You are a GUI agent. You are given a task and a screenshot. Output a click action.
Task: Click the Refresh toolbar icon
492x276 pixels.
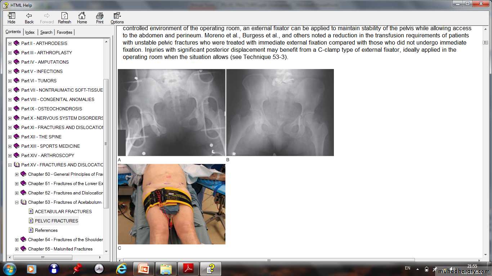(64, 18)
